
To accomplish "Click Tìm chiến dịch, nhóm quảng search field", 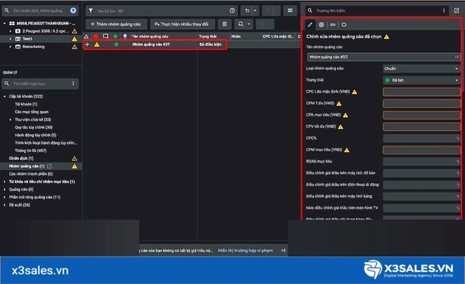I will [x=39, y=11].
